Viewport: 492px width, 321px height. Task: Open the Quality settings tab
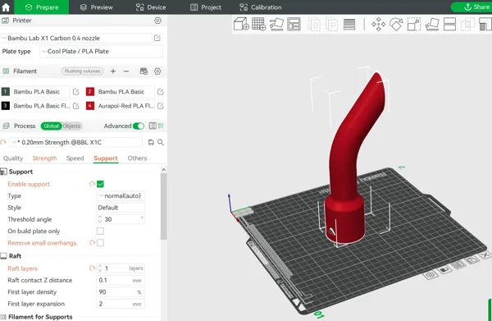tap(13, 158)
